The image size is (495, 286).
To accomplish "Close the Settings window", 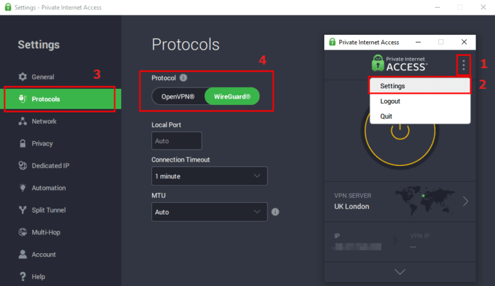I will [x=483, y=7].
